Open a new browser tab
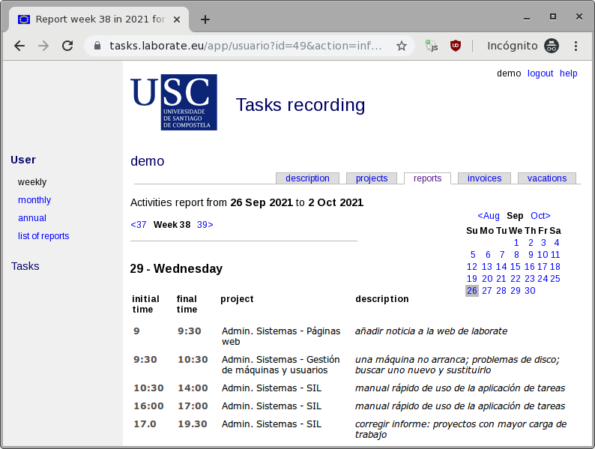Image resolution: width=595 pixels, height=449 pixels. point(205,19)
